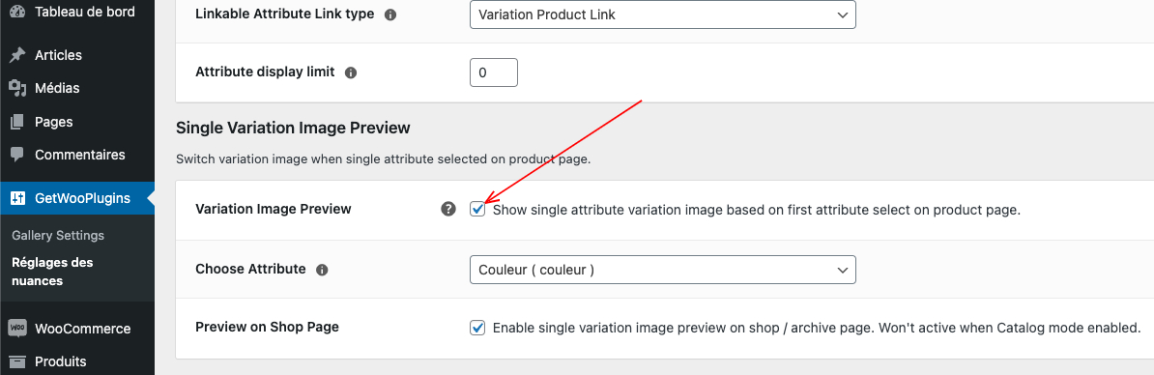Viewport: 1154px width, 375px height.
Task: Uncheck Show single attribute variation image checkbox
Action: click(x=477, y=210)
